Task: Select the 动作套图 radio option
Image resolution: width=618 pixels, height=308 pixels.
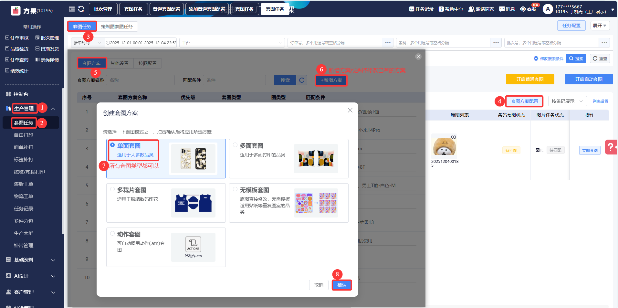Action: pyautogui.click(x=112, y=234)
